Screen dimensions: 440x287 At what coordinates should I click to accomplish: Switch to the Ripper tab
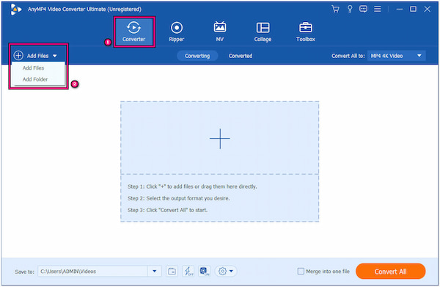pyautogui.click(x=177, y=32)
